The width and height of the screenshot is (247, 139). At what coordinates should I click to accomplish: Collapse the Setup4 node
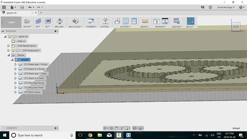tap(12, 60)
